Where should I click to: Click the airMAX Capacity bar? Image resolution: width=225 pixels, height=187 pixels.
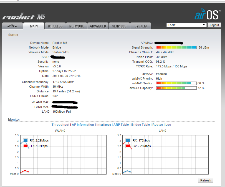176,88
